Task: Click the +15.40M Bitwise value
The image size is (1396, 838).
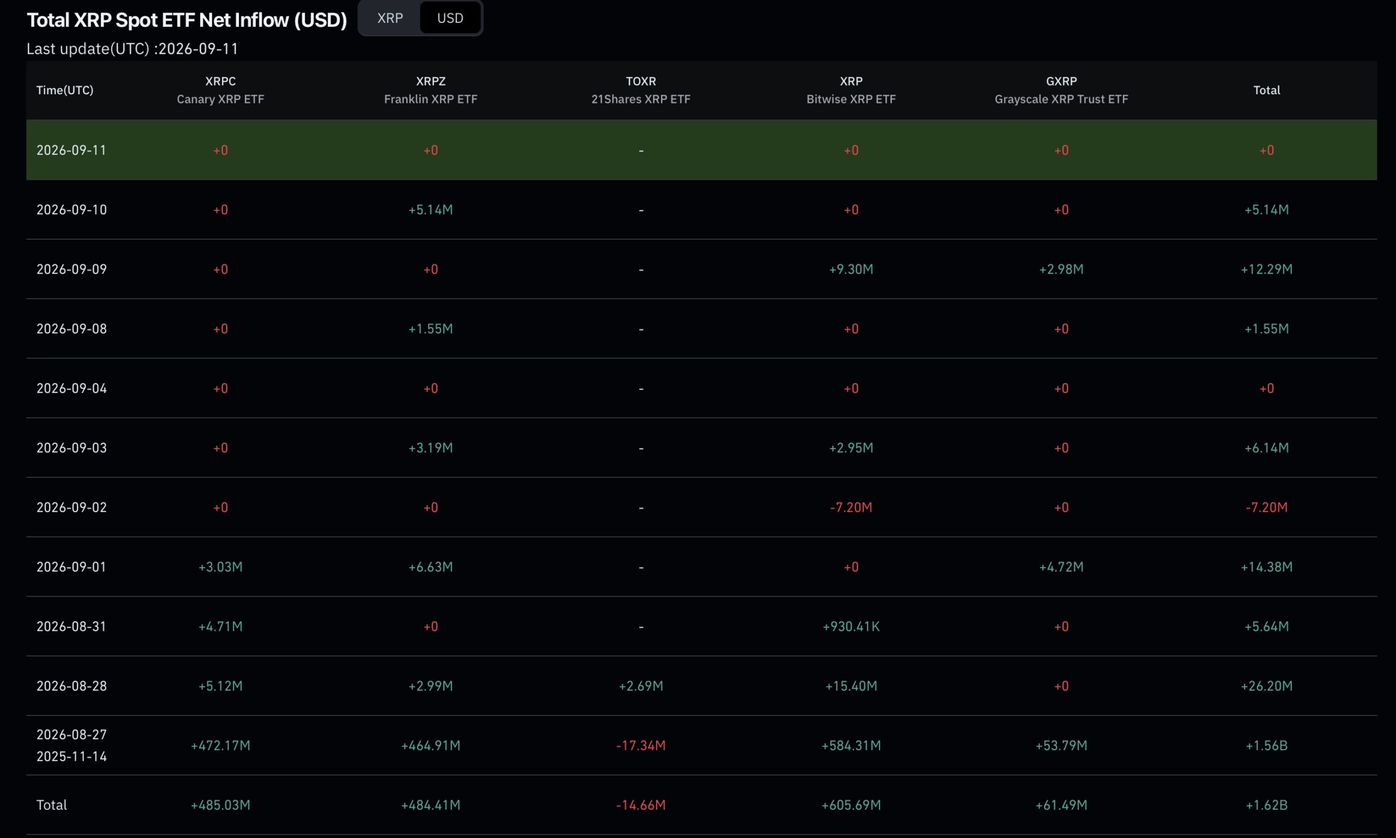Action: coord(851,685)
